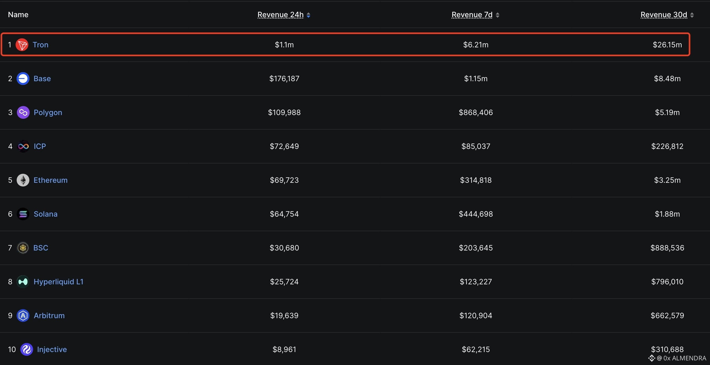Click the Revenue 30d column header

664,15
